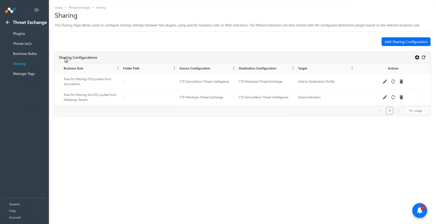Delete the Netskope Tenant rule sharing configuration
This screenshot has height=224, width=436.
pos(401,97)
